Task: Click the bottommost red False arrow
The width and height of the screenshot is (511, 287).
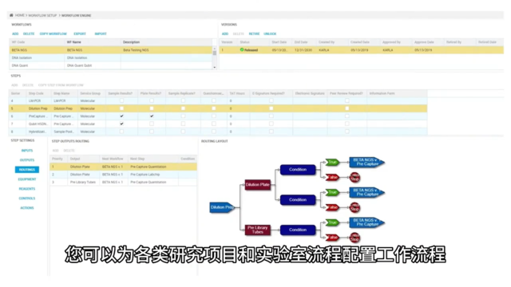Action: coord(332,238)
